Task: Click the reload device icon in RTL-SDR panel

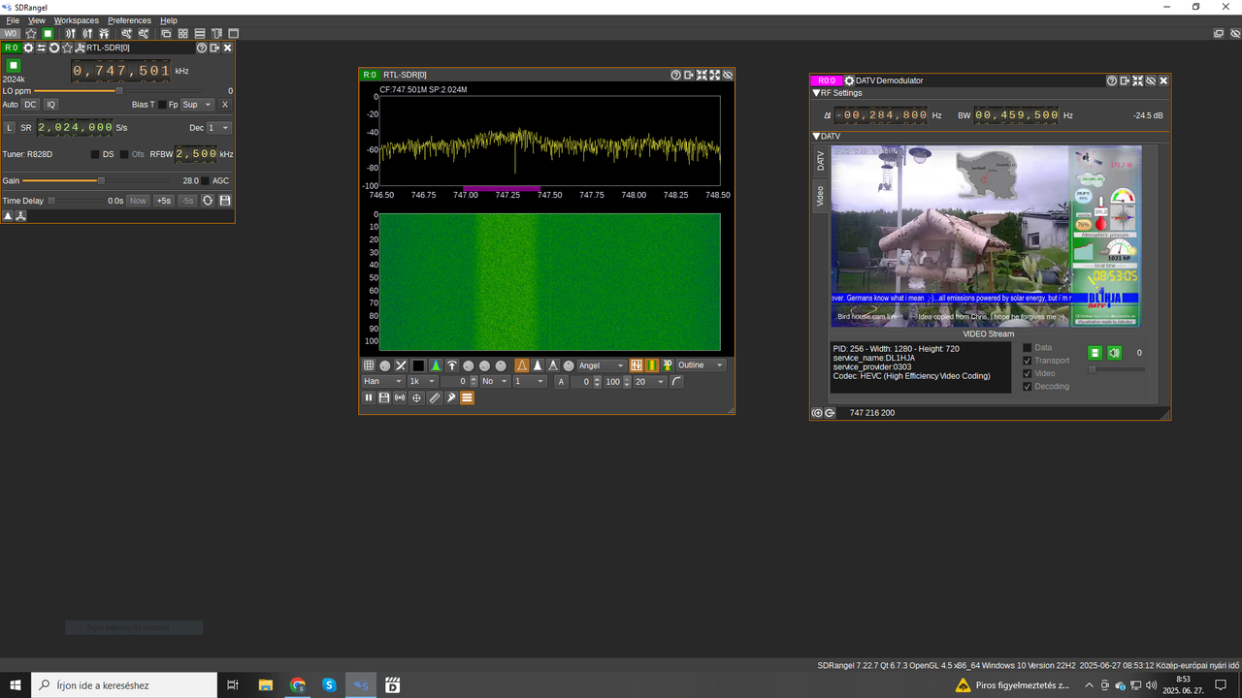Action: click(x=54, y=48)
